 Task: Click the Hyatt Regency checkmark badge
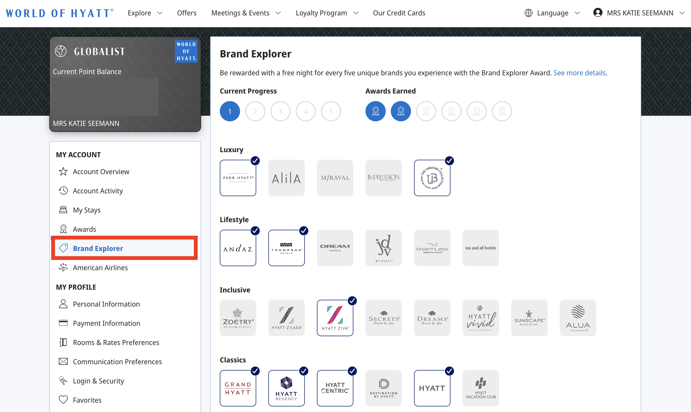pyautogui.click(x=304, y=371)
